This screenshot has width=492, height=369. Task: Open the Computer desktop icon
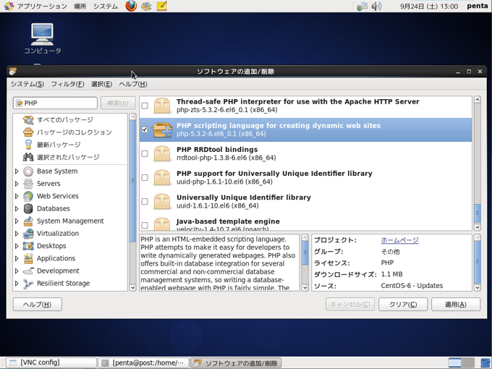pos(43,38)
